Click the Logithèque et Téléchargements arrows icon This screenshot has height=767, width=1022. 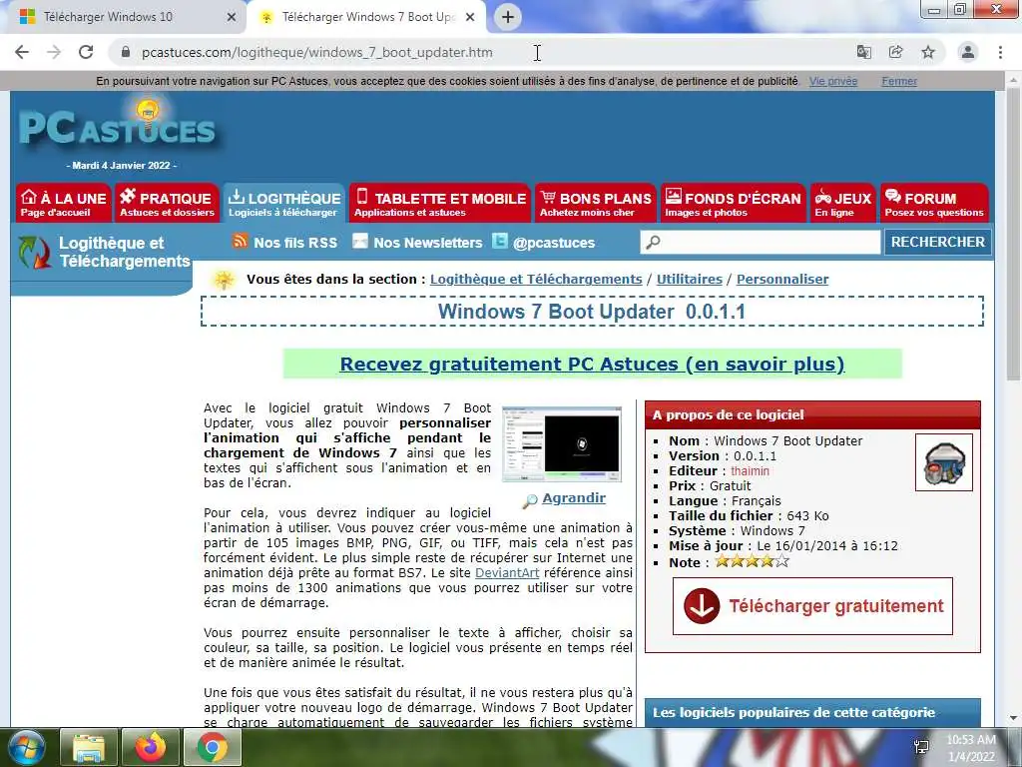(x=34, y=253)
